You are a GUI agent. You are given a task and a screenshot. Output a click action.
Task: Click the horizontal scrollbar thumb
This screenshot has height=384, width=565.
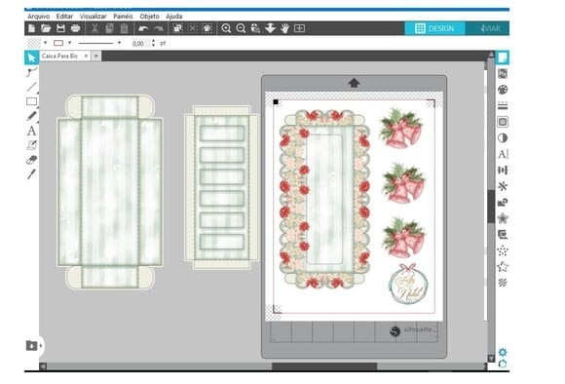point(324,366)
